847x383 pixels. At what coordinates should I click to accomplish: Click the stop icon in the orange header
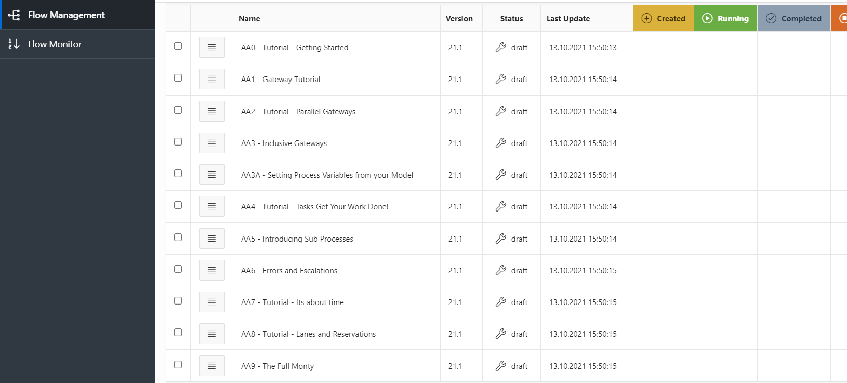pyautogui.click(x=843, y=18)
